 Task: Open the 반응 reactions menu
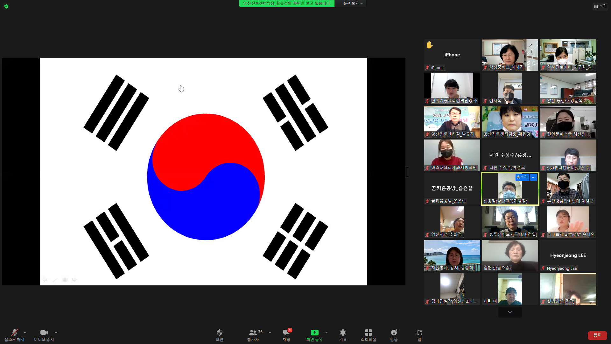(394, 335)
